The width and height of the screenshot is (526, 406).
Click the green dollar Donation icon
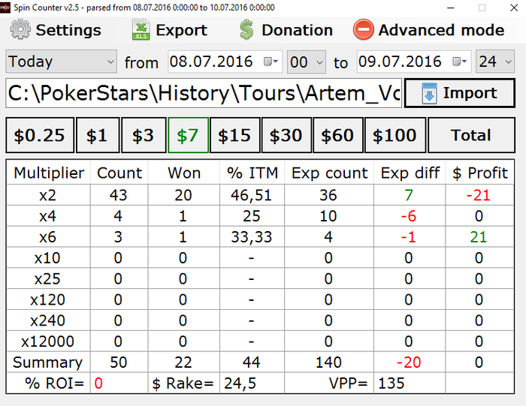coord(246,29)
